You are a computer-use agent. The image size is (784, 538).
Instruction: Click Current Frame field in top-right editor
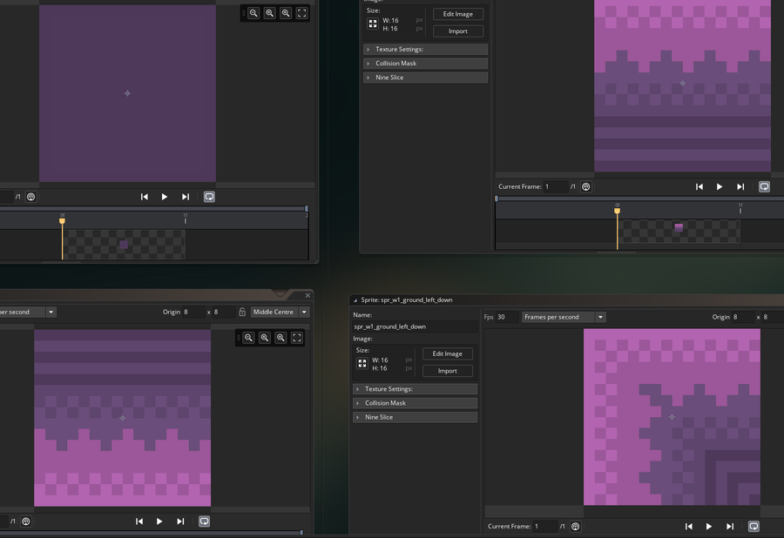click(556, 187)
